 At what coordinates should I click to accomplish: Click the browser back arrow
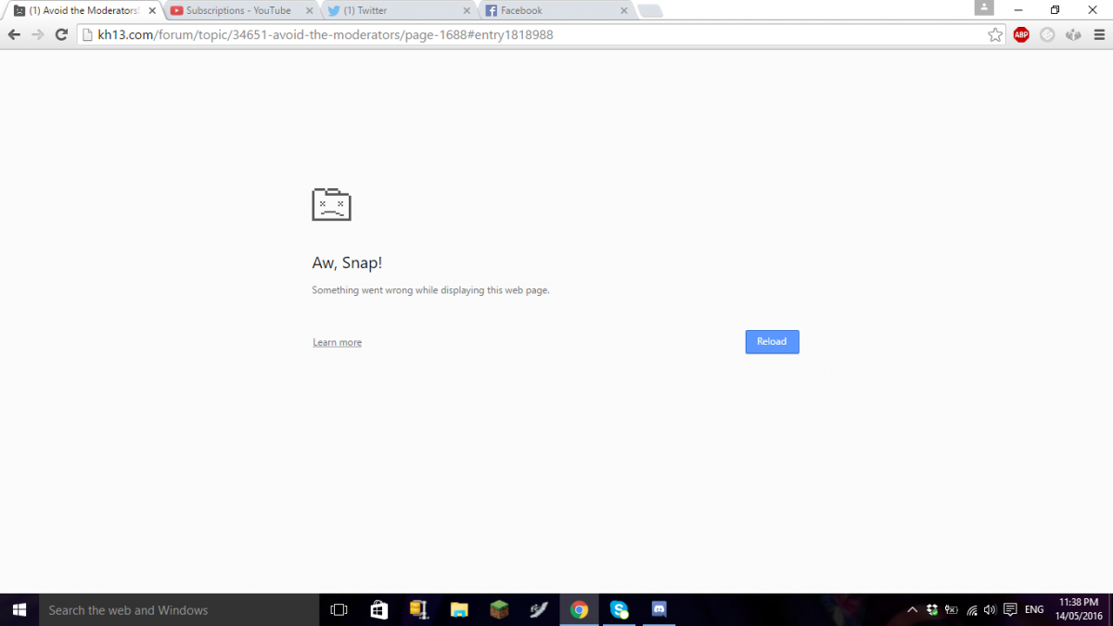(14, 35)
